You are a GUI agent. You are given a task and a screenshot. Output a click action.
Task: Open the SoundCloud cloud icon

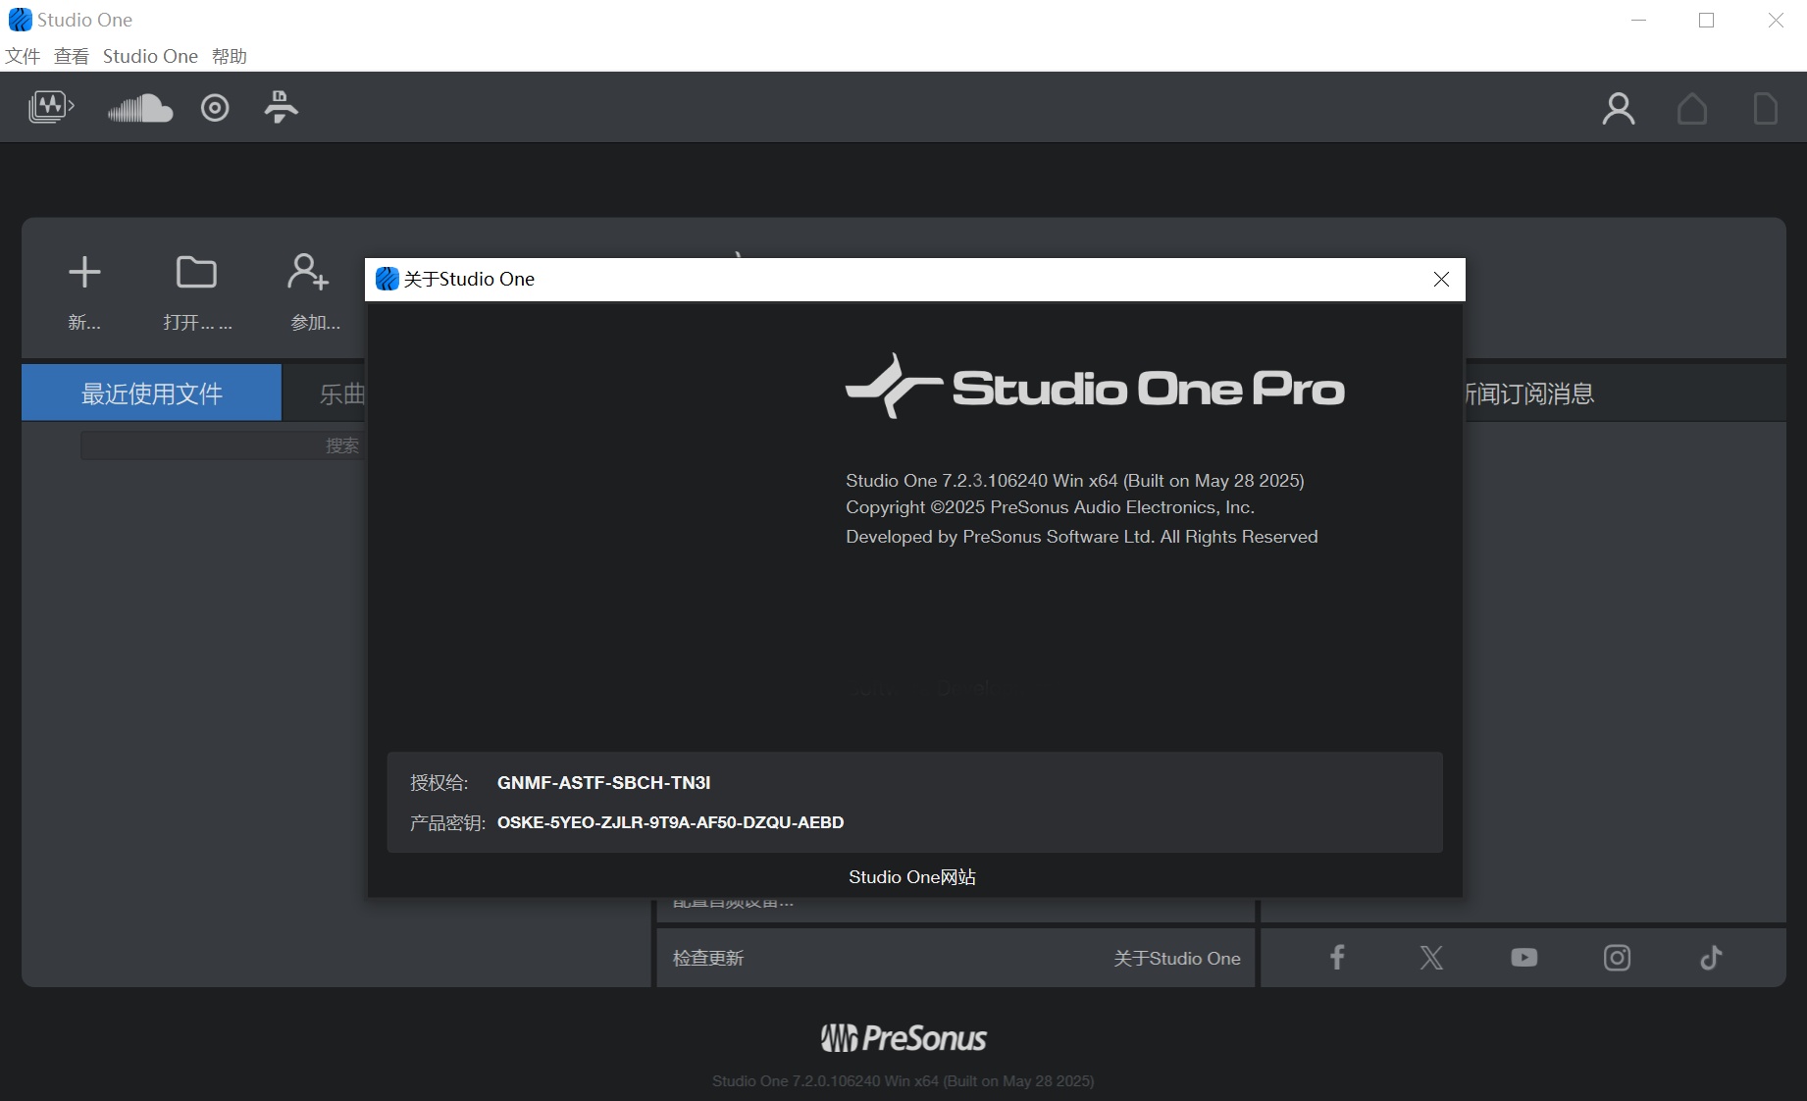click(x=139, y=108)
